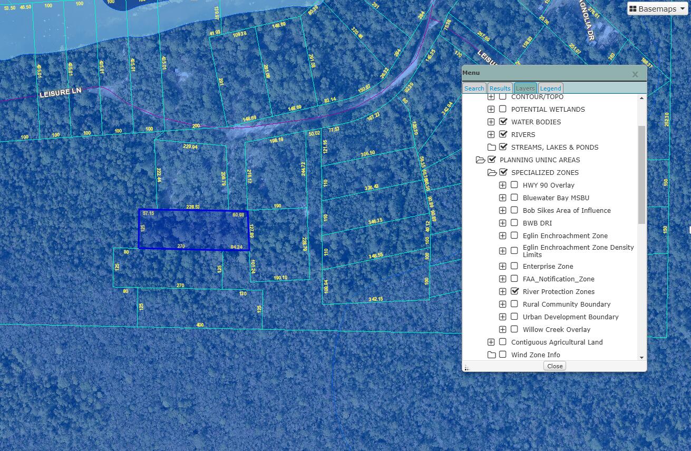Click the Streams, Lakes & Ponds folder icon

tap(491, 147)
